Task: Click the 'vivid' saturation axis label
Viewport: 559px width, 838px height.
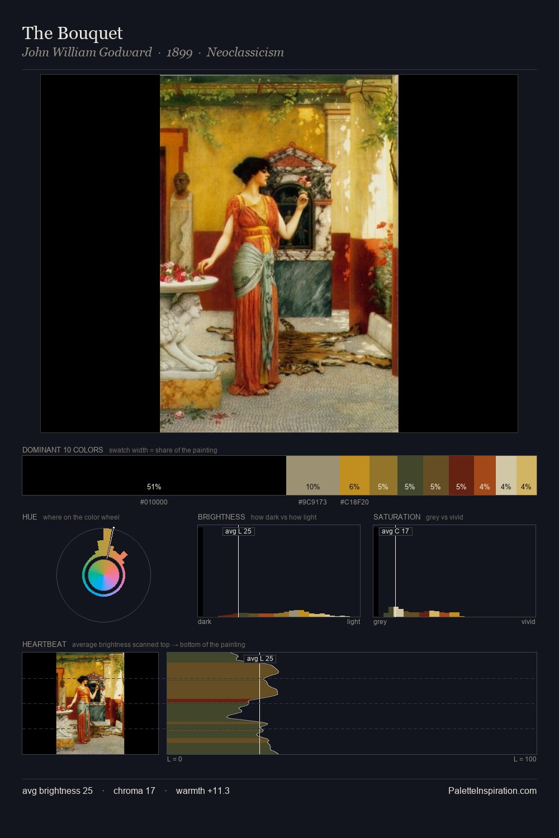Action: point(528,622)
